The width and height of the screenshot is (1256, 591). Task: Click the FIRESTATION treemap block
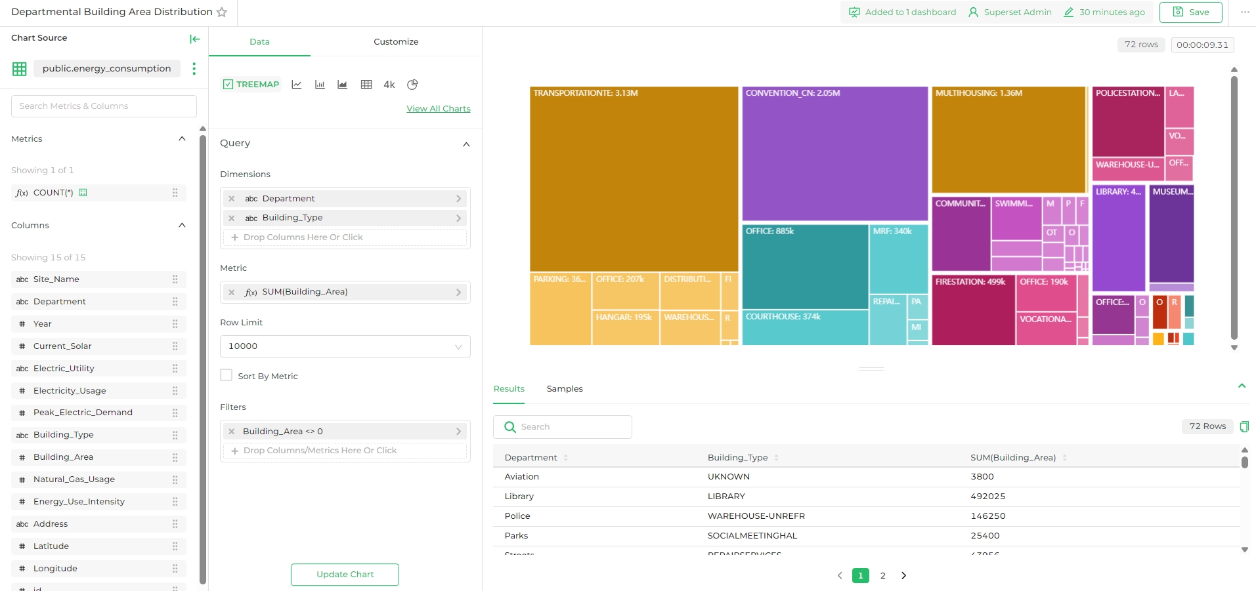(x=973, y=310)
